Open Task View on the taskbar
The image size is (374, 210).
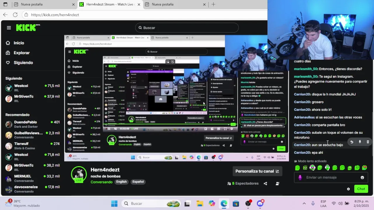pos(187,204)
